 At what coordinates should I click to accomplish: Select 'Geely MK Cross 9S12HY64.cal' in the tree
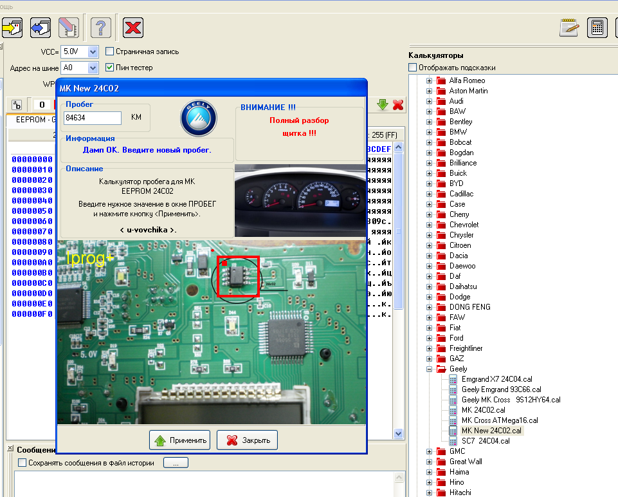[511, 400]
